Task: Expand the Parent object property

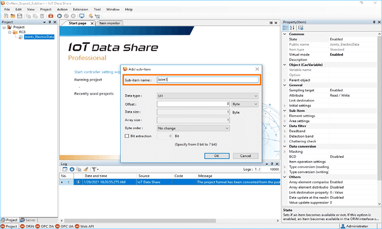Action: click(x=284, y=80)
